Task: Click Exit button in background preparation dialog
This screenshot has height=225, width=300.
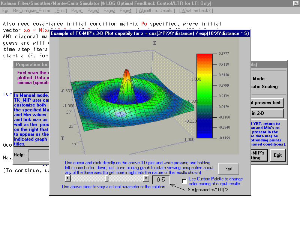Action: [x=278, y=155]
